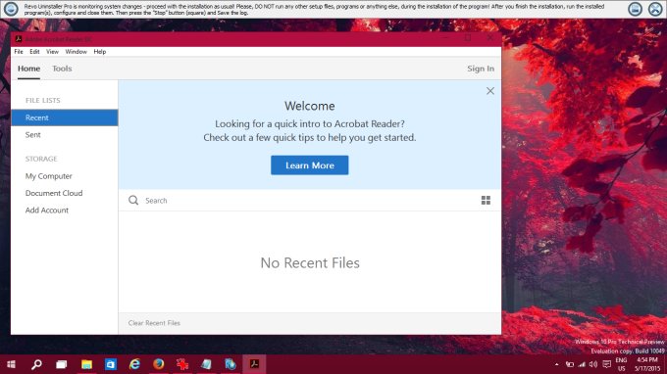Screen dimensions: 667x374
Task: Open the Window menu
Action: [76, 51]
